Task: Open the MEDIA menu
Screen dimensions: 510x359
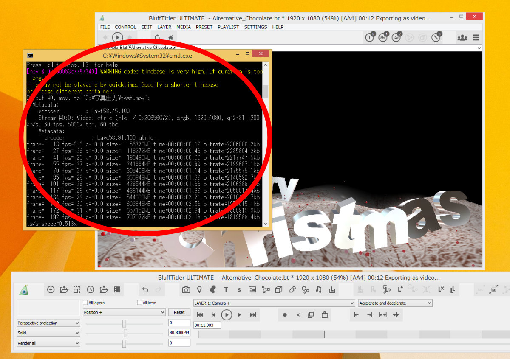Action: click(x=184, y=27)
